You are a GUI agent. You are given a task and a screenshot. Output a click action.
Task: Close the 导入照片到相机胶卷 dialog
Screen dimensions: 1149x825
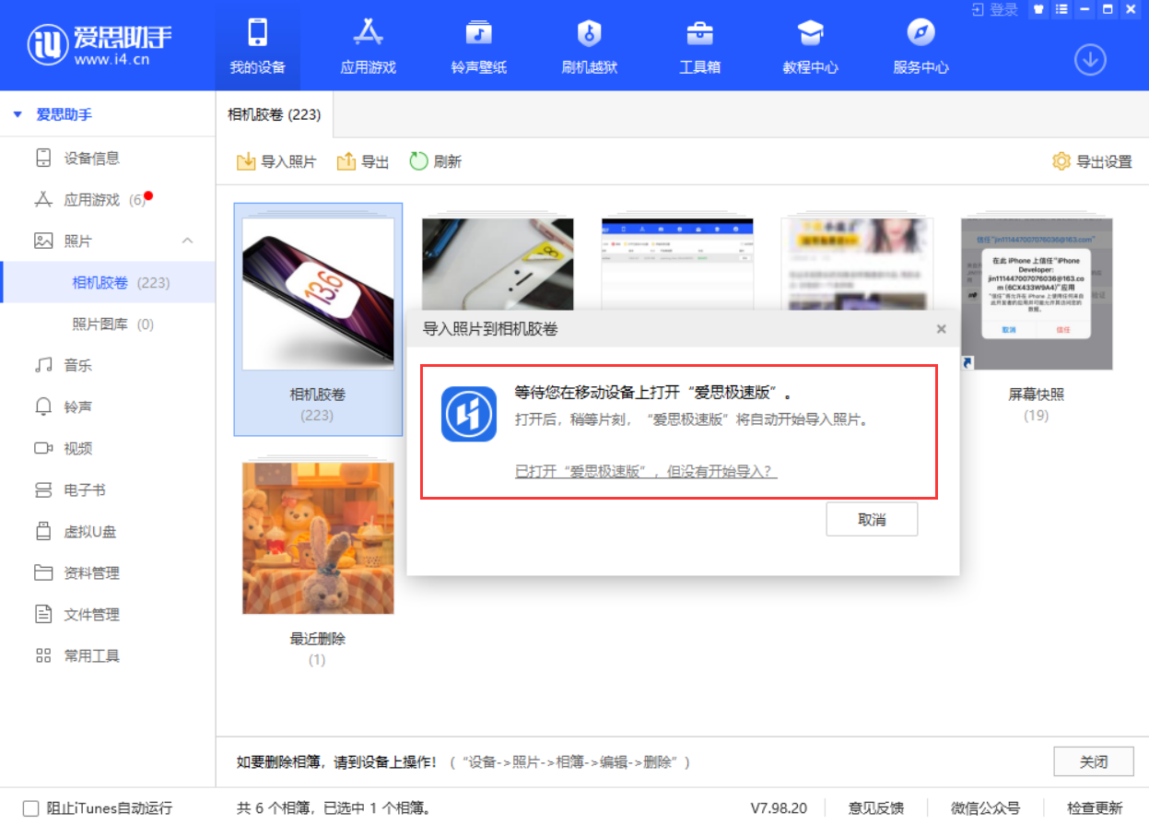pos(941,329)
